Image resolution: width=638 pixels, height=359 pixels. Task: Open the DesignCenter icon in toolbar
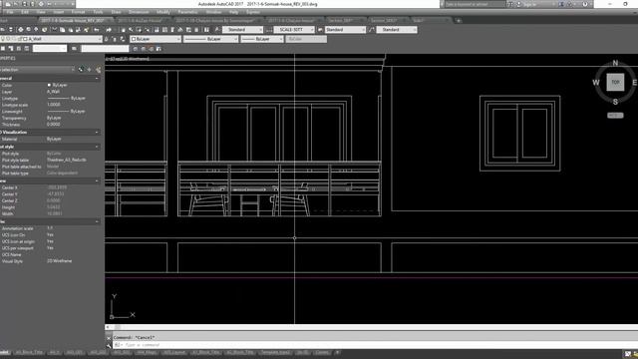[x=164, y=30]
